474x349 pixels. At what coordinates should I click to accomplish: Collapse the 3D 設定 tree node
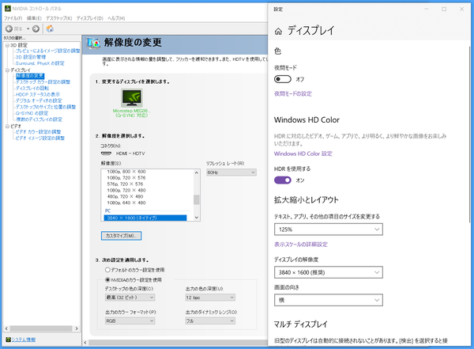tap(7, 45)
